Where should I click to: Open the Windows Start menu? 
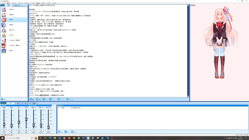(x=2, y=138)
